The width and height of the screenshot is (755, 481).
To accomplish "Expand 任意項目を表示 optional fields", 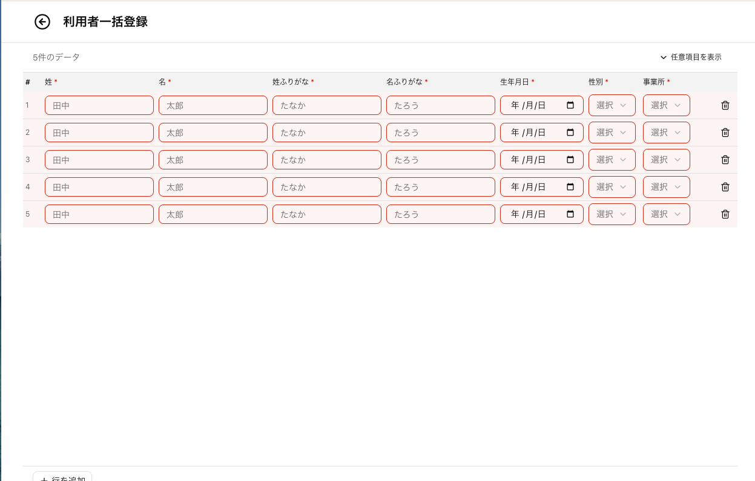I will (x=691, y=57).
